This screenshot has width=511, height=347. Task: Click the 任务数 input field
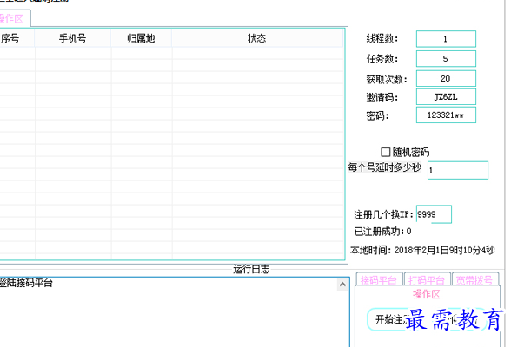(446, 59)
